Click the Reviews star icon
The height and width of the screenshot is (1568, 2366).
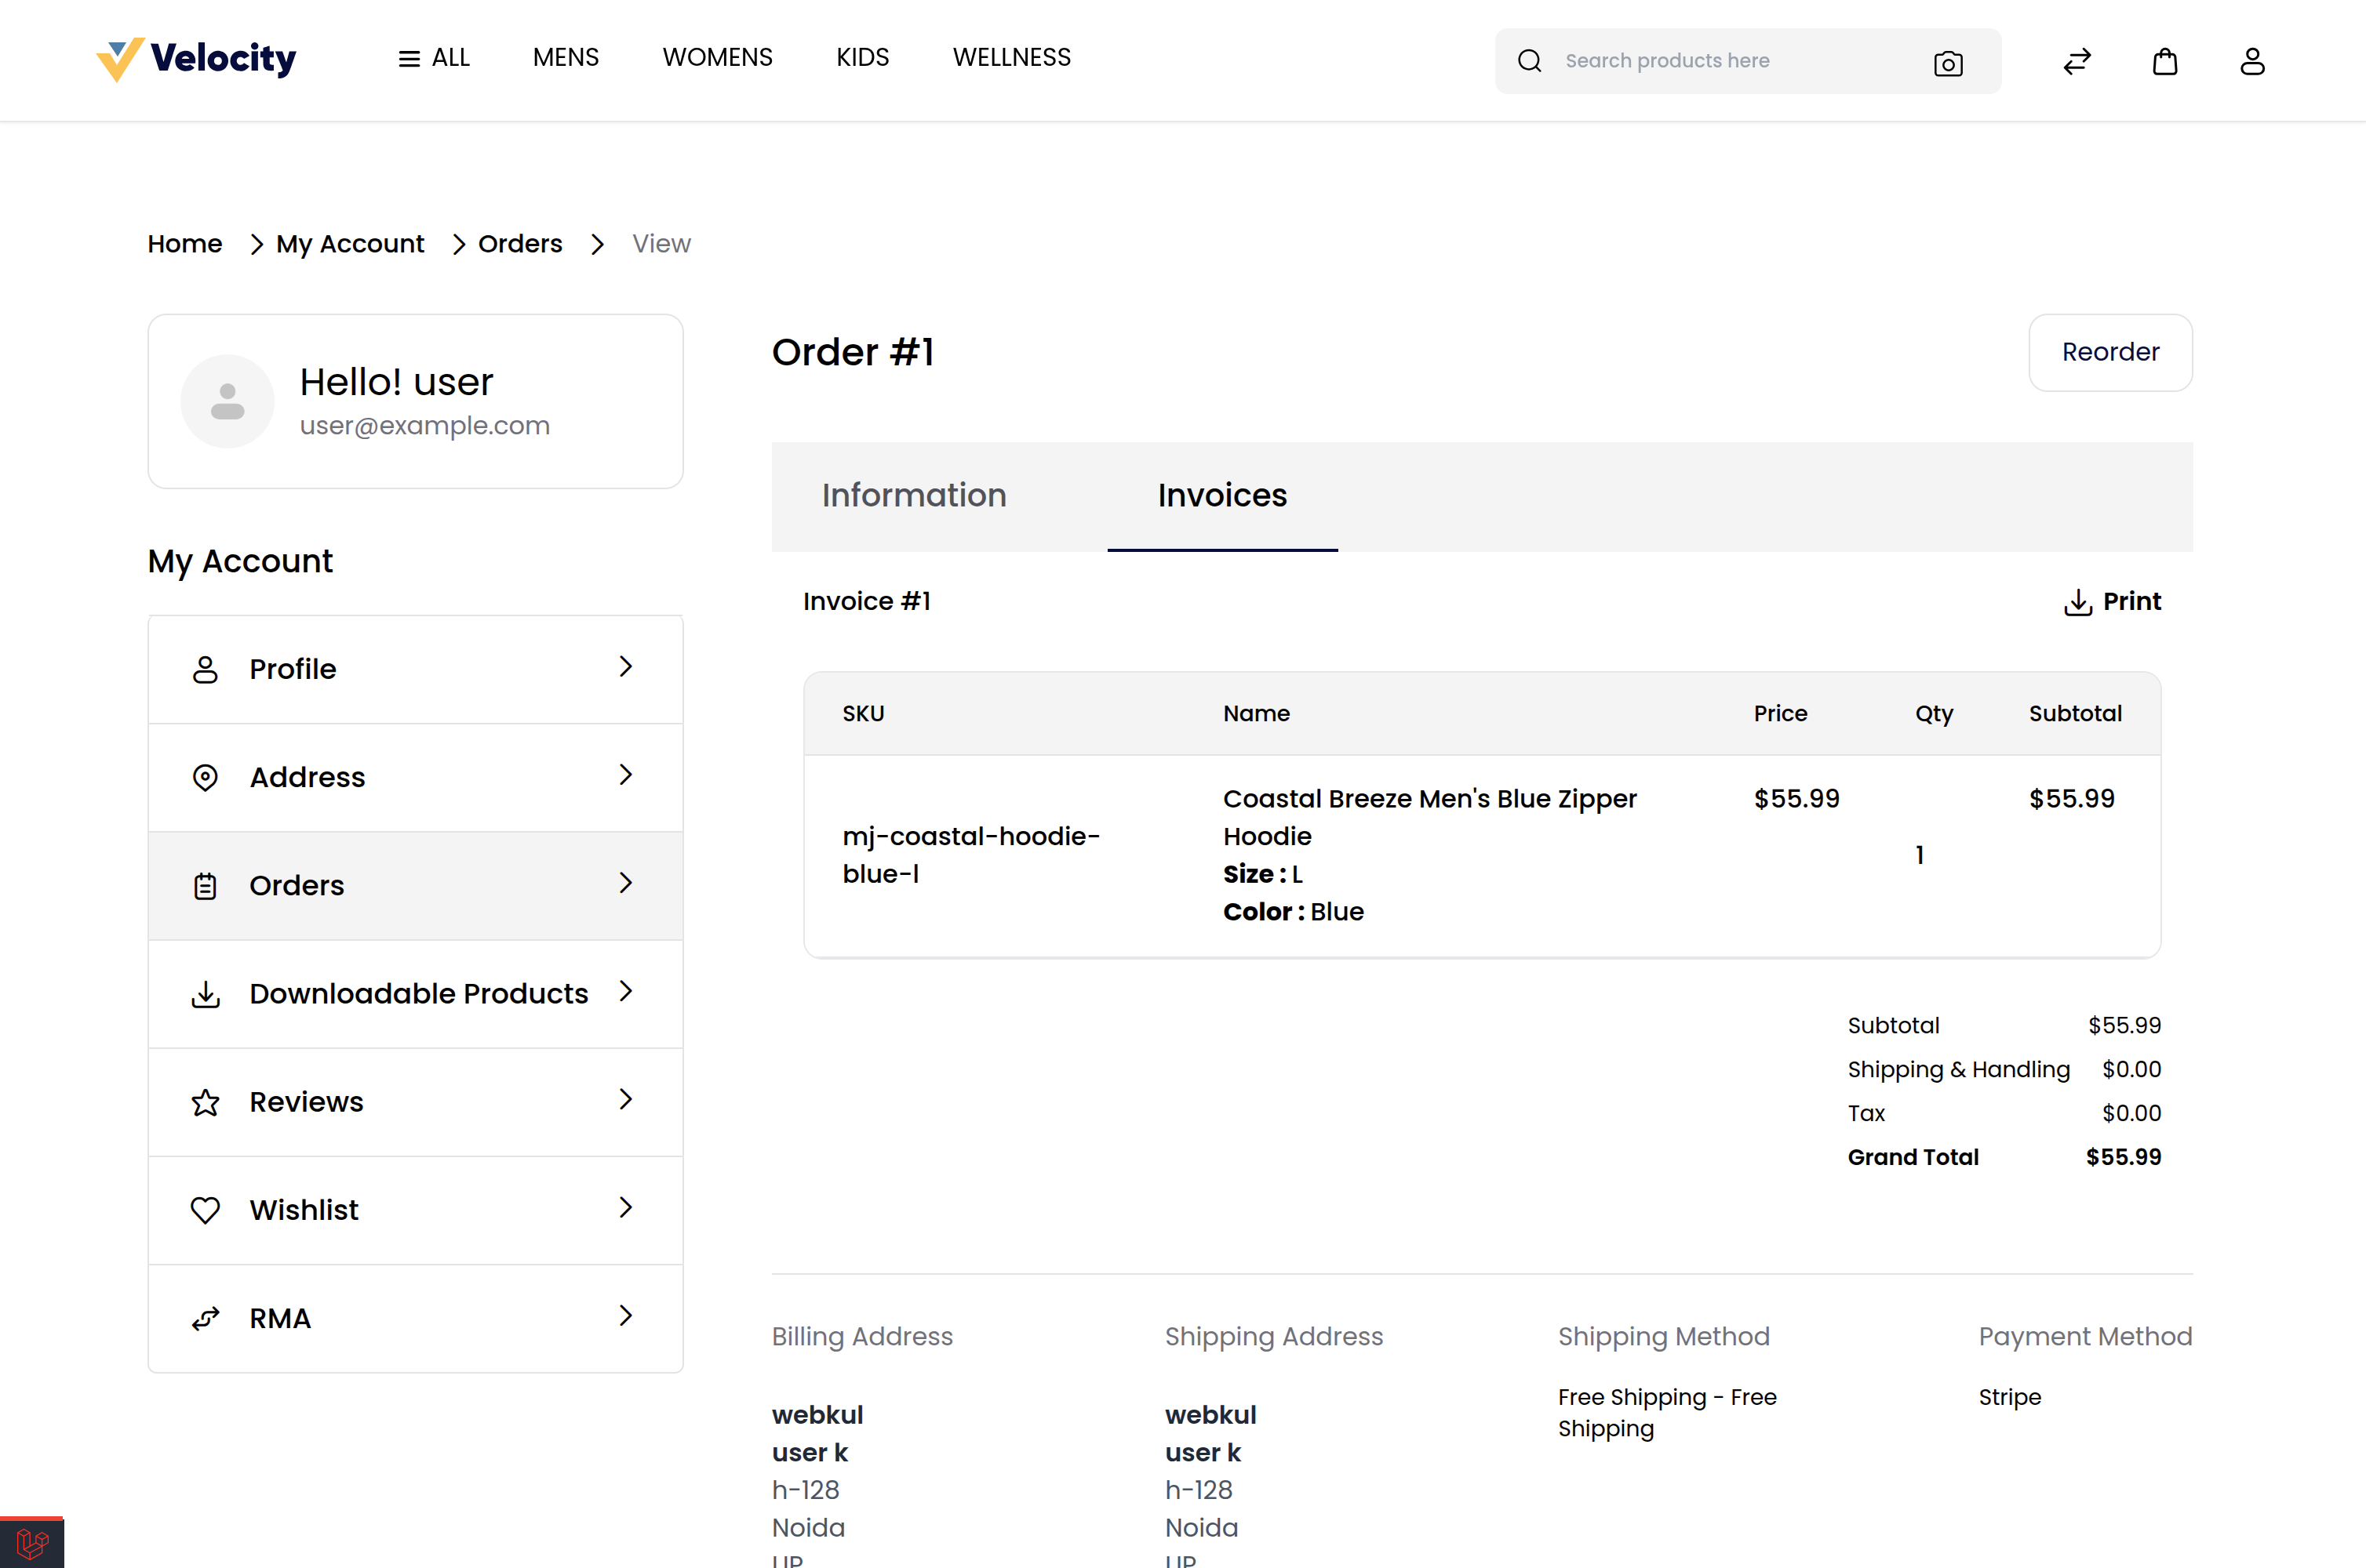point(205,1103)
